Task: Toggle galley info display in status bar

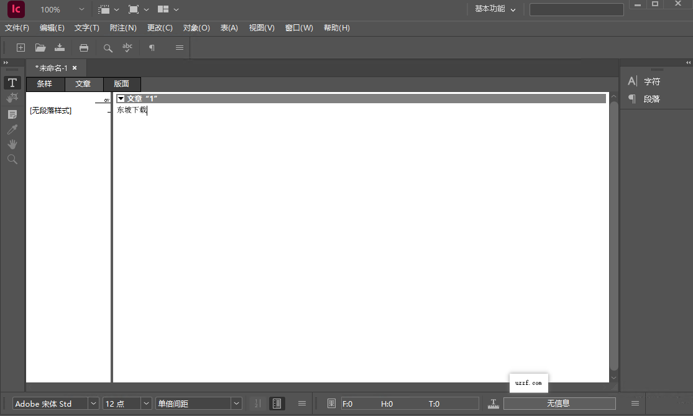Action: click(277, 403)
